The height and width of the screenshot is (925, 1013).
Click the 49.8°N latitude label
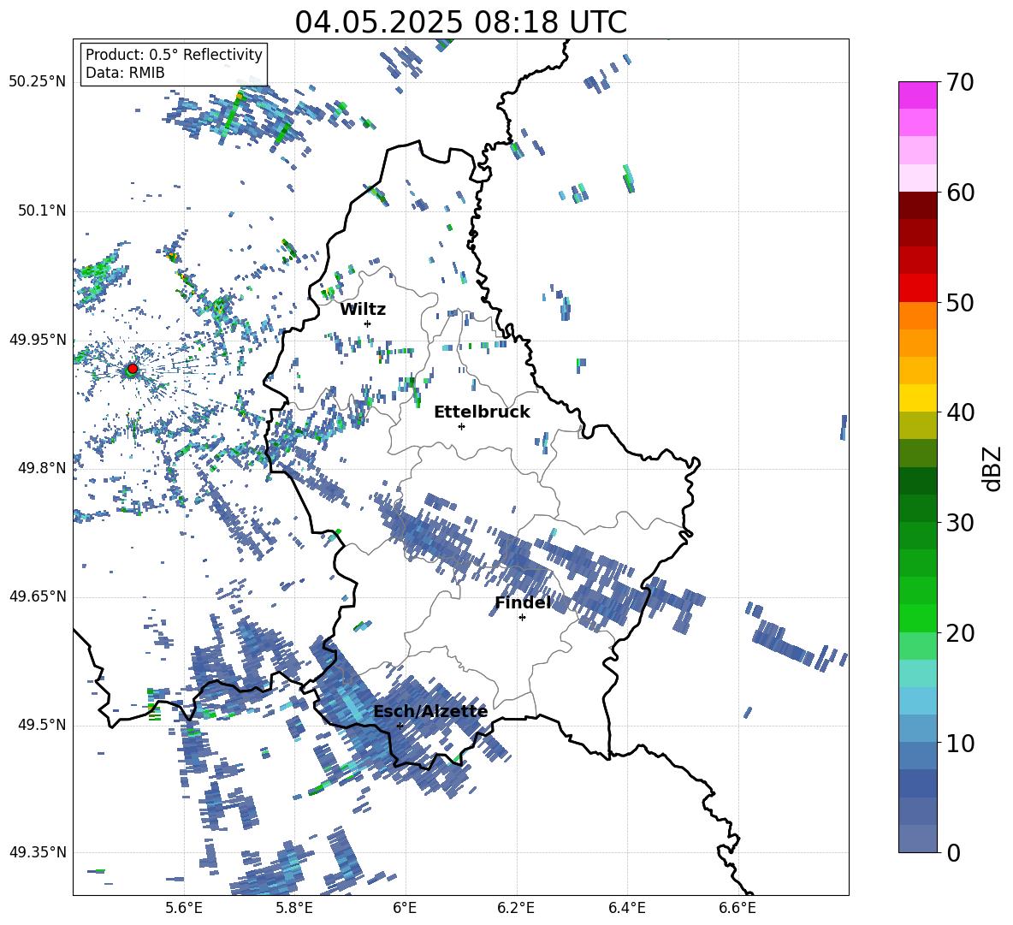click(42, 468)
